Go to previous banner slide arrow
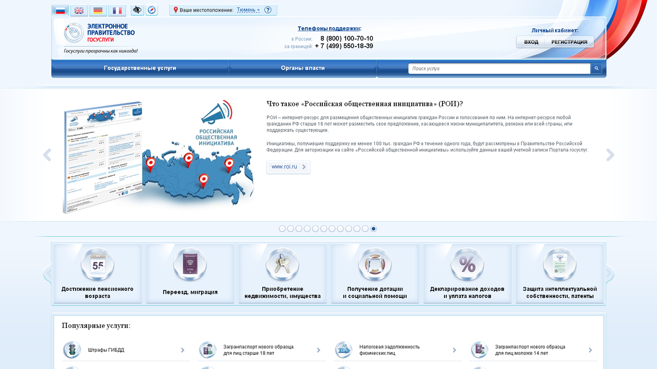 (47, 155)
